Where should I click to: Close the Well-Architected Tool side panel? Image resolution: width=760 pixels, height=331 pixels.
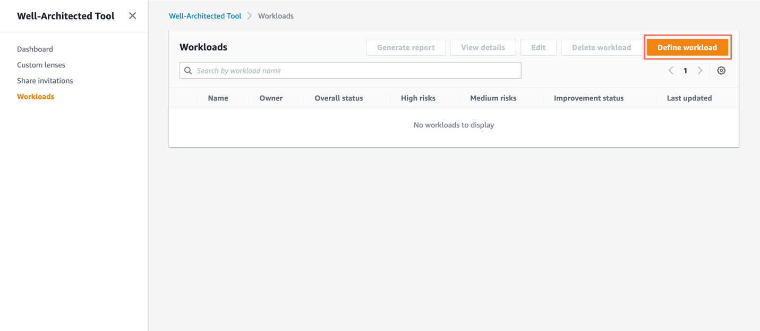pos(132,16)
